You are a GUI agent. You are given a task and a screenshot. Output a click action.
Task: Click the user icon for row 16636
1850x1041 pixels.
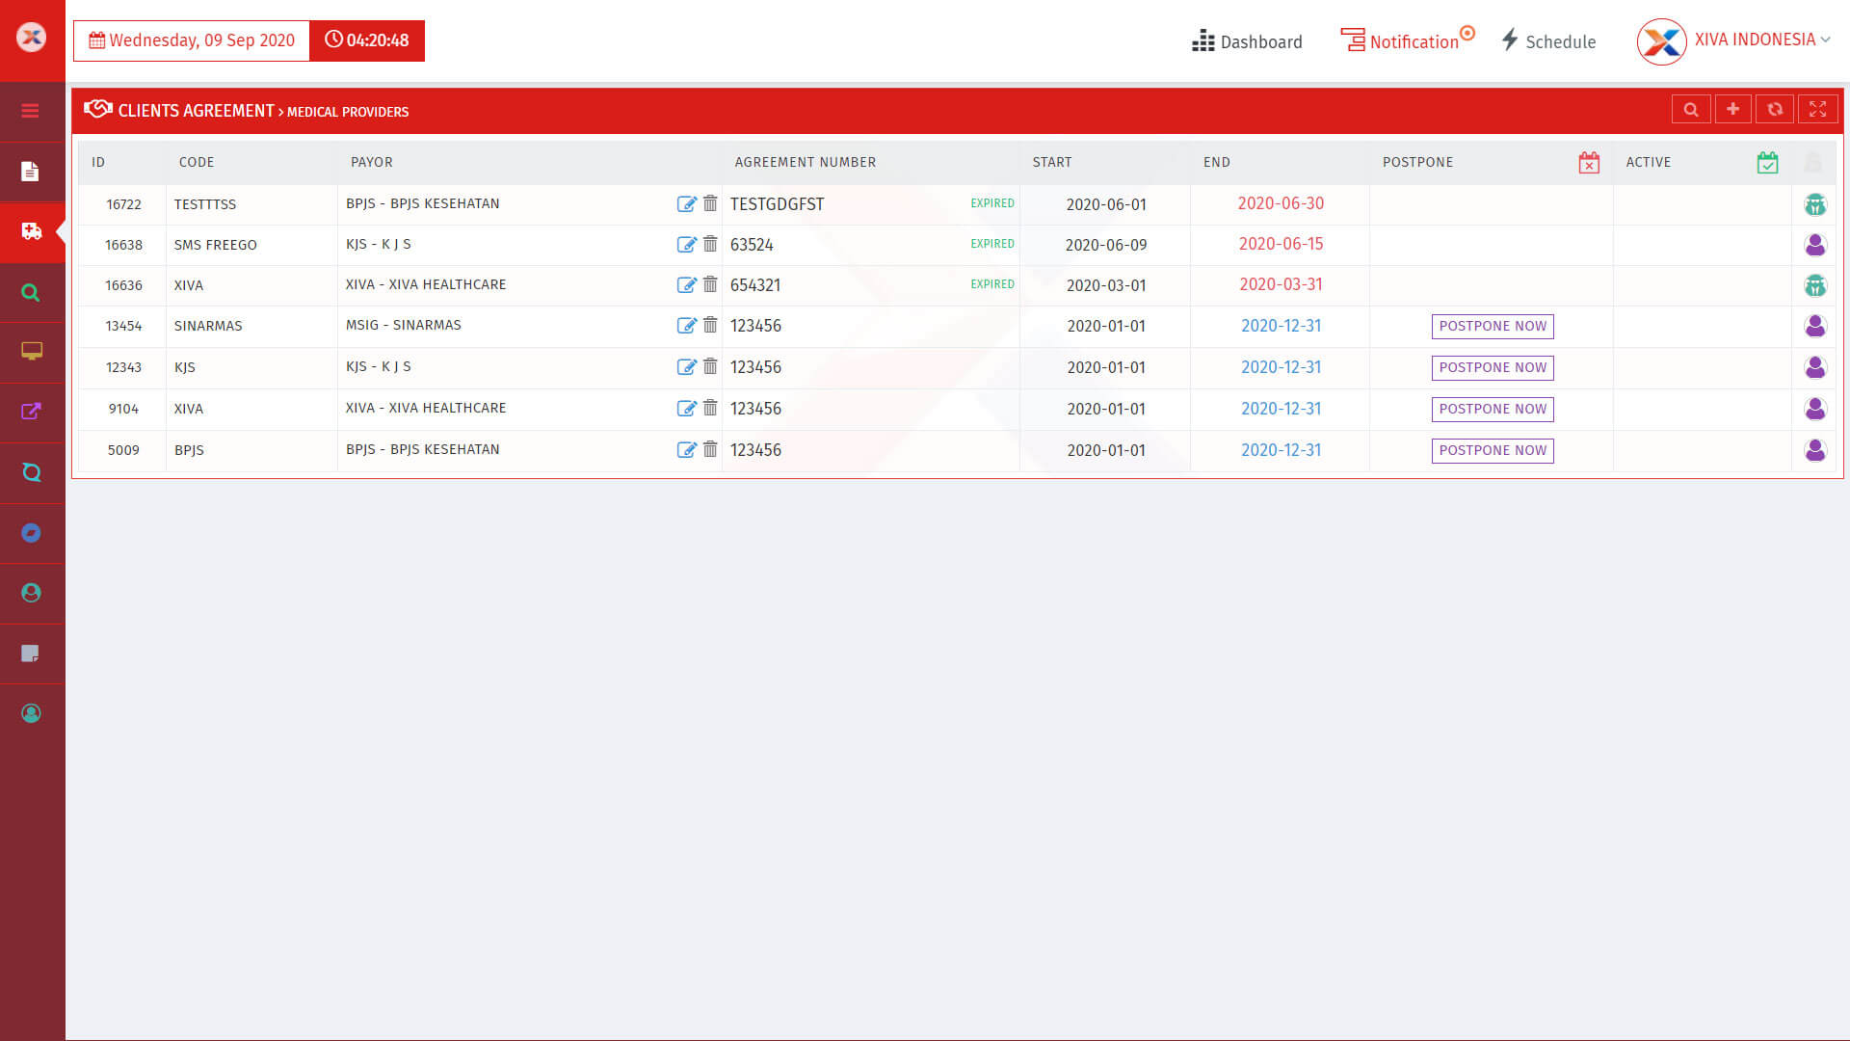coord(1815,285)
